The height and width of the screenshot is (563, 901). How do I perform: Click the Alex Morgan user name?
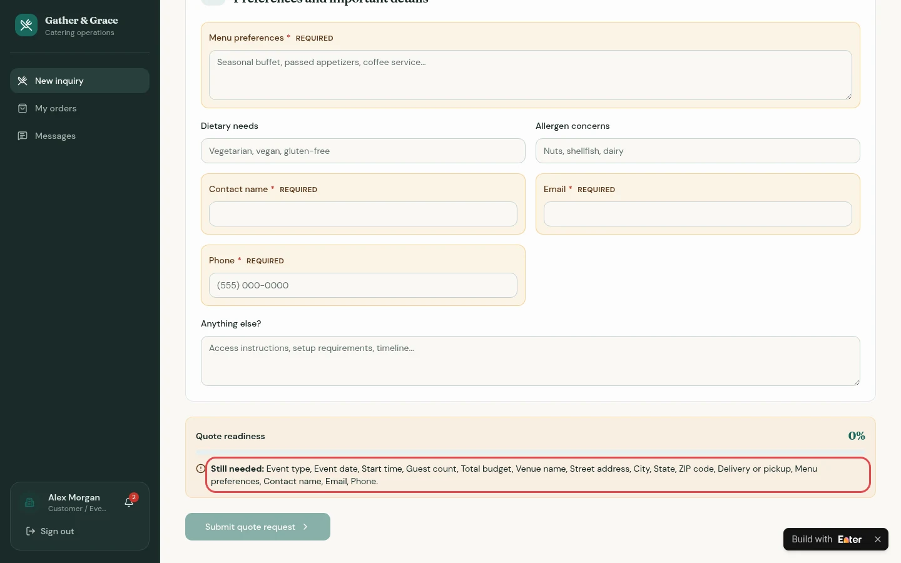click(74, 497)
